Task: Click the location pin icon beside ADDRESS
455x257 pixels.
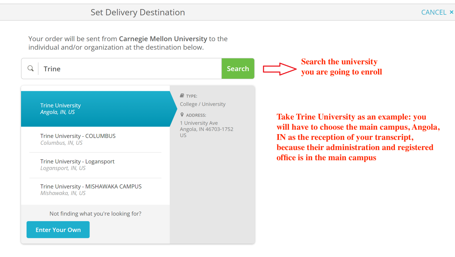Action: 182,115
